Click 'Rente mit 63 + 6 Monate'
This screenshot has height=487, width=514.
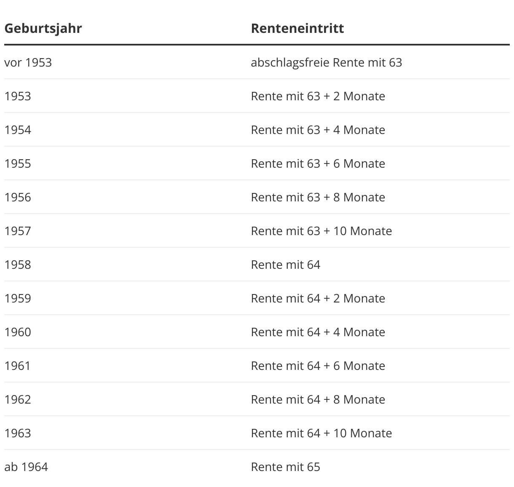[x=318, y=163]
